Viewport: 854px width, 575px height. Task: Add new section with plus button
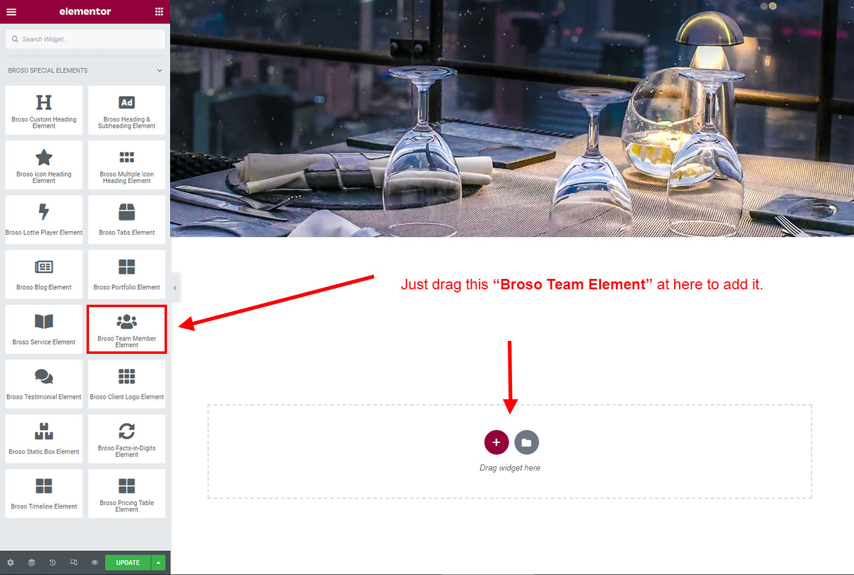point(497,442)
